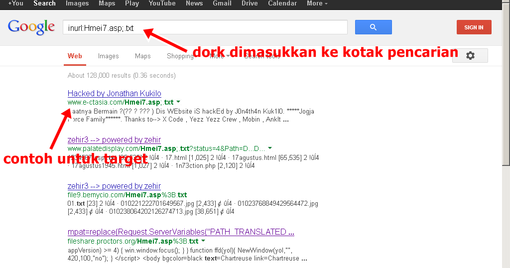Open zehir3 result from palatedisplay.com
The width and height of the screenshot is (510, 268).
[x=114, y=140]
